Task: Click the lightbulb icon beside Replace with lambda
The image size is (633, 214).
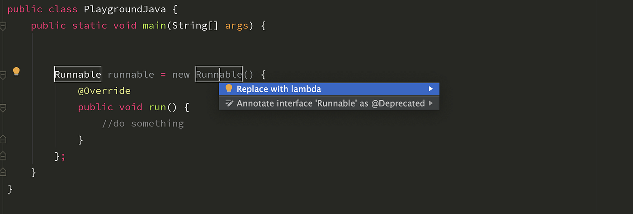Action: (x=229, y=89)
